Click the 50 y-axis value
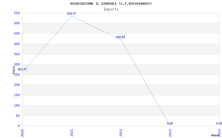This screenshot has height=138, width=222. point(18,116)
